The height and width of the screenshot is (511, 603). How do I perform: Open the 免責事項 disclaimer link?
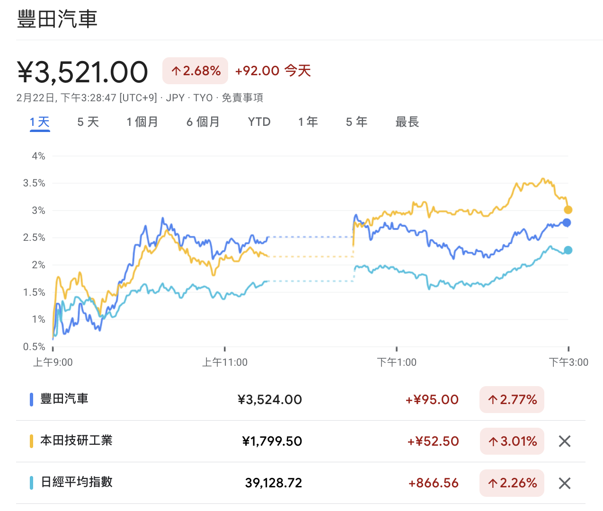(242, 98)
